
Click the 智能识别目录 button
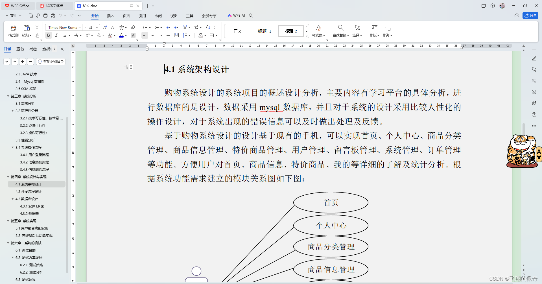(51, 61)
